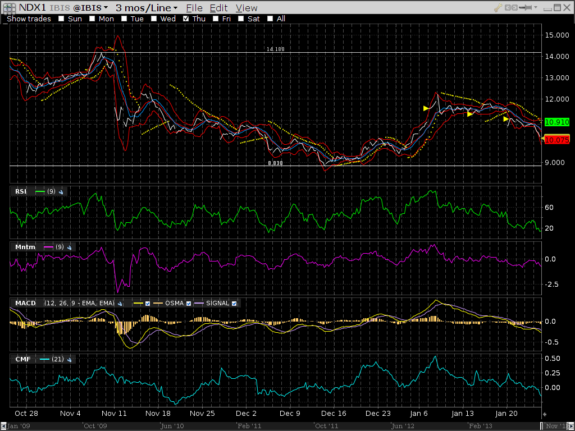Click the Mntm magenta line color swatch
Screen dimensions: 575x431
coord(48,247)
